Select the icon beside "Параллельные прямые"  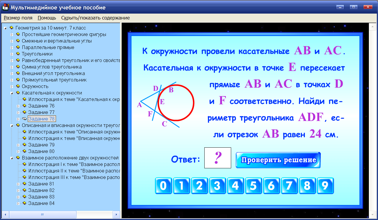click(19, 47)
